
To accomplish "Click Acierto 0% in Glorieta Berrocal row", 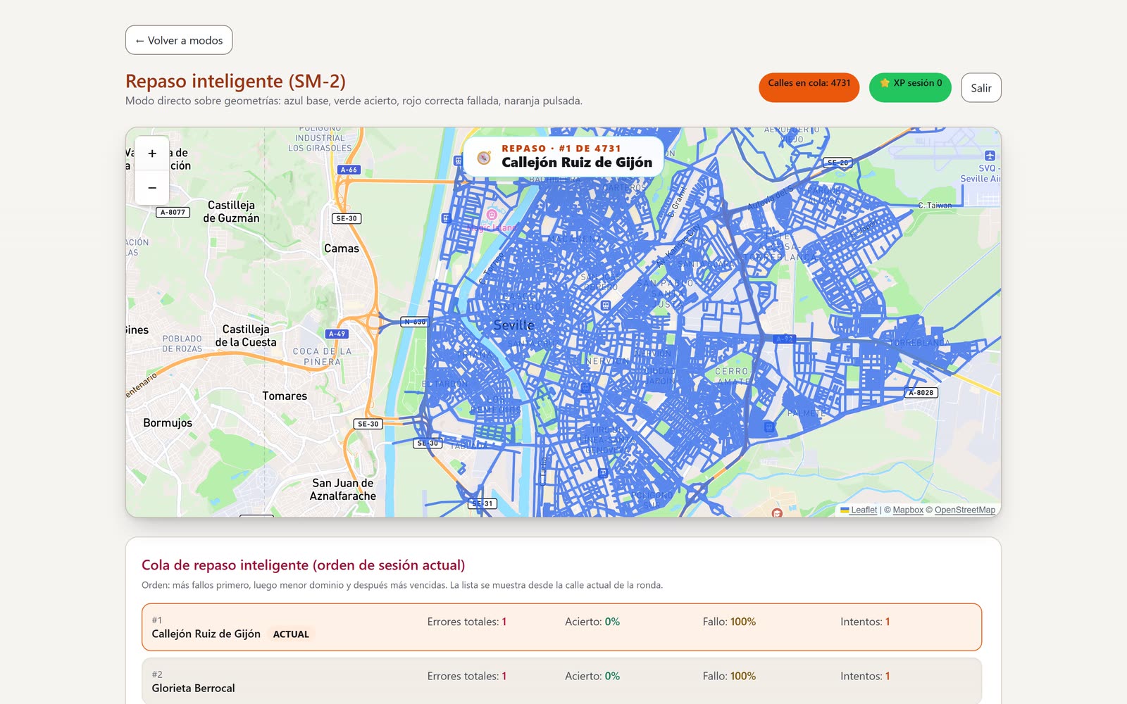I will [592, 676].
